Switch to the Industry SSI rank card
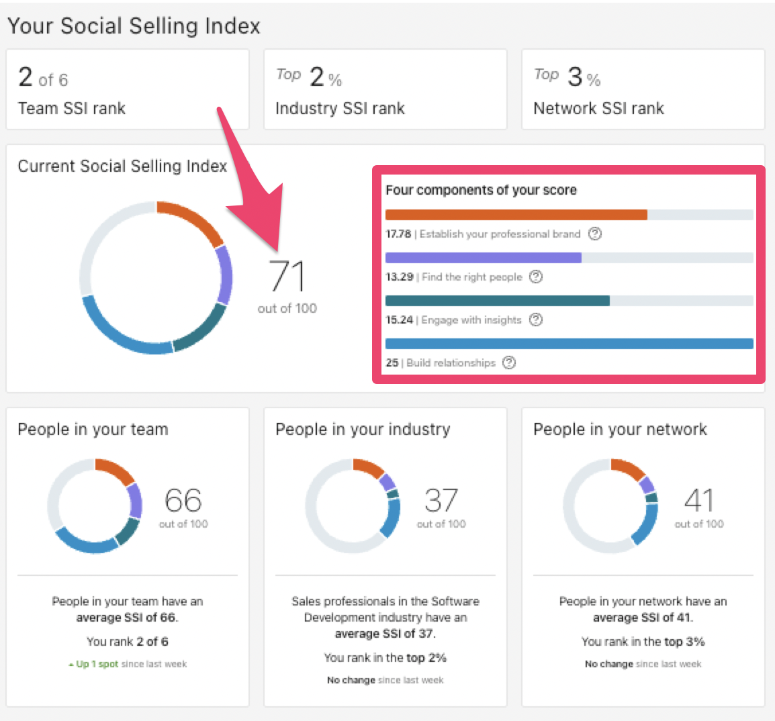The image size is (775, 721). (x=385, y=89)
